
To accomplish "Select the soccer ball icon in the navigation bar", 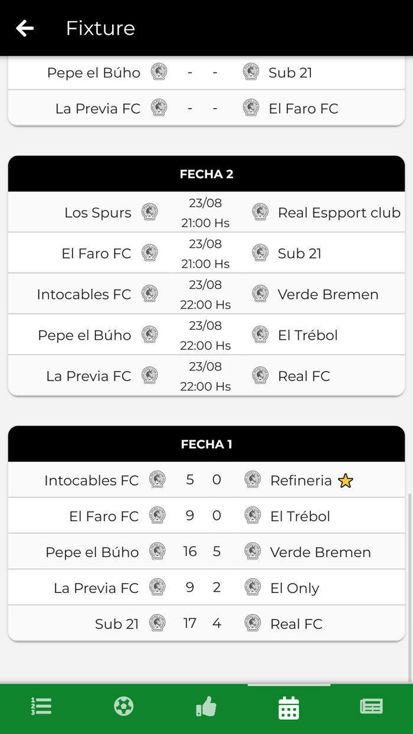I will pyautogui.click(x=123, y=706).
